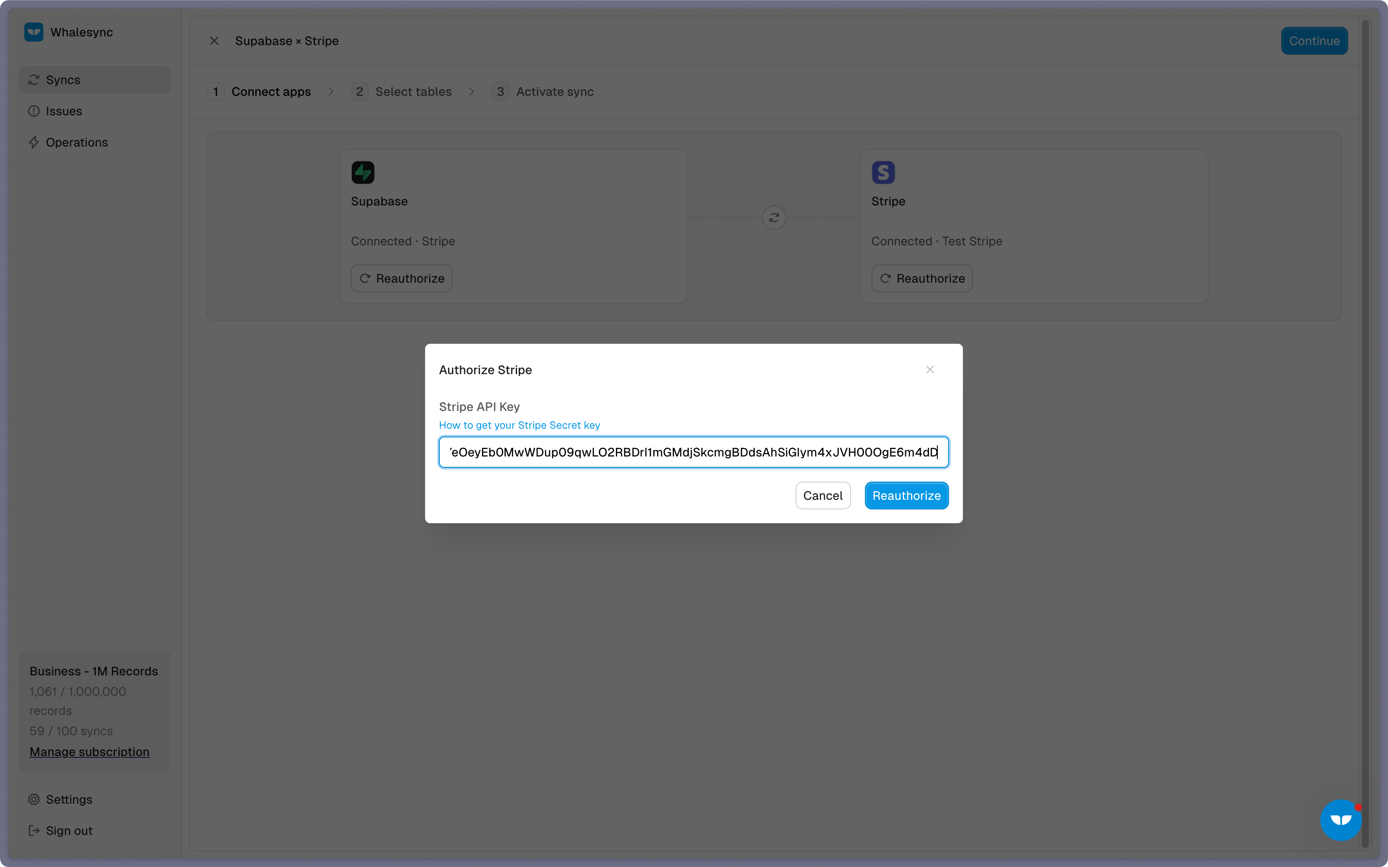Select step 2 Select tables
Viewport: 1388px width, 867px height.
402,92
